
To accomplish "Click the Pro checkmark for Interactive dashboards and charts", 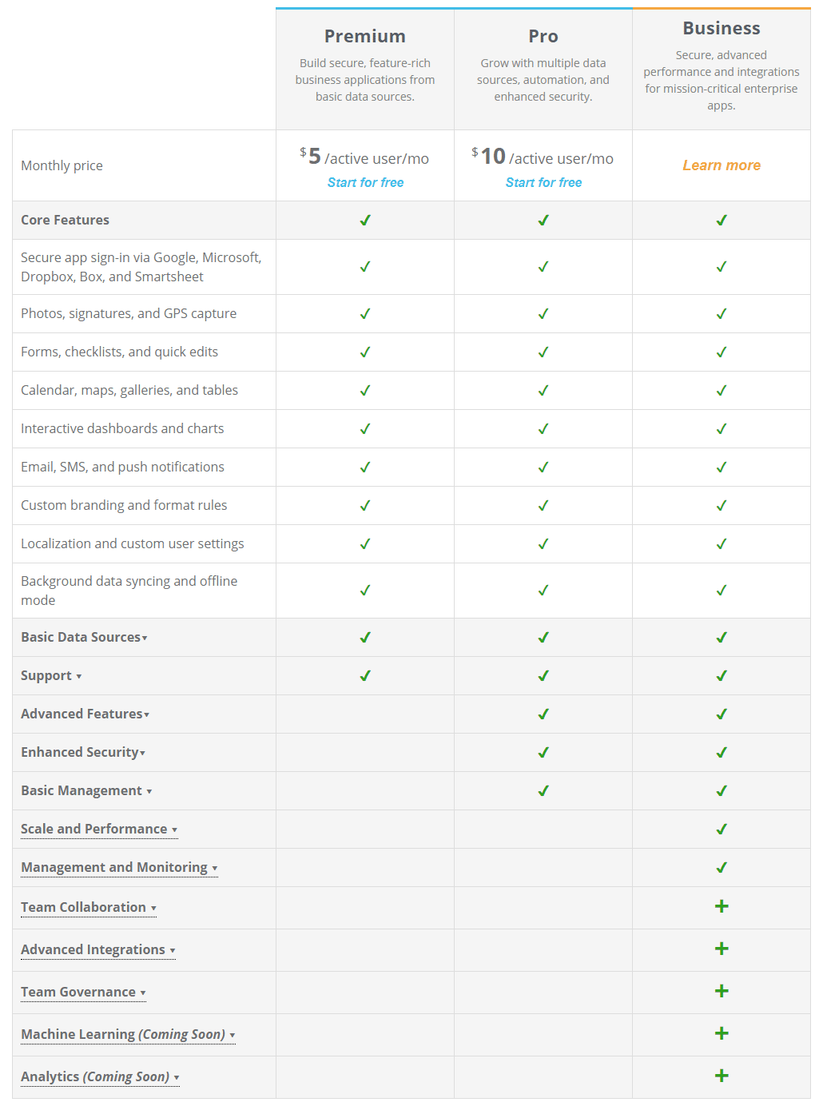I will 543,428.
